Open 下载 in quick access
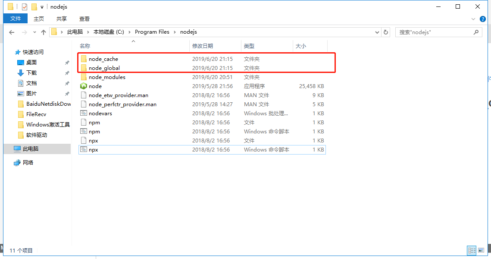Screen dimensions: 491x259 tap(31, 73)
